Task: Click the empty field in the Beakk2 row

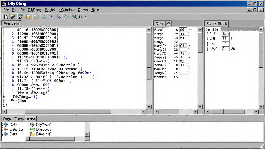Action: [x=183, y=69]
